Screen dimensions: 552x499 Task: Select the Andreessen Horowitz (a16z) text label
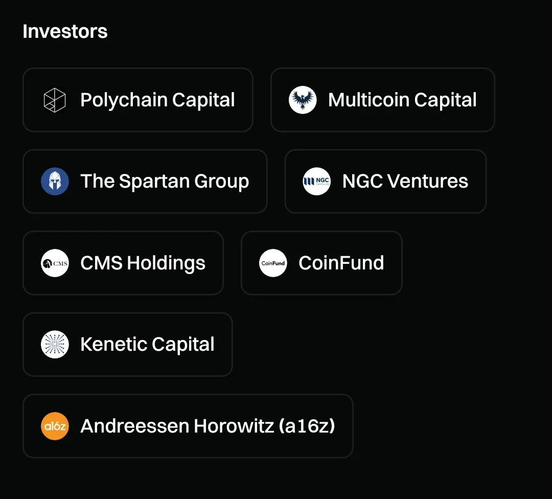click(x=208, y=426)
